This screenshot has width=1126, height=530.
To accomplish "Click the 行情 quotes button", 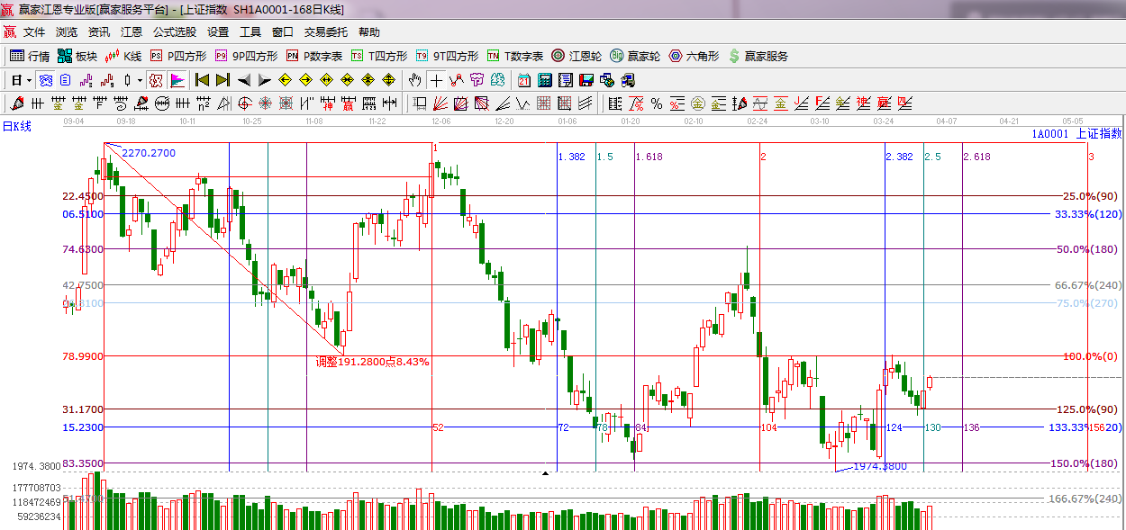I will click(x=30, y=56).
